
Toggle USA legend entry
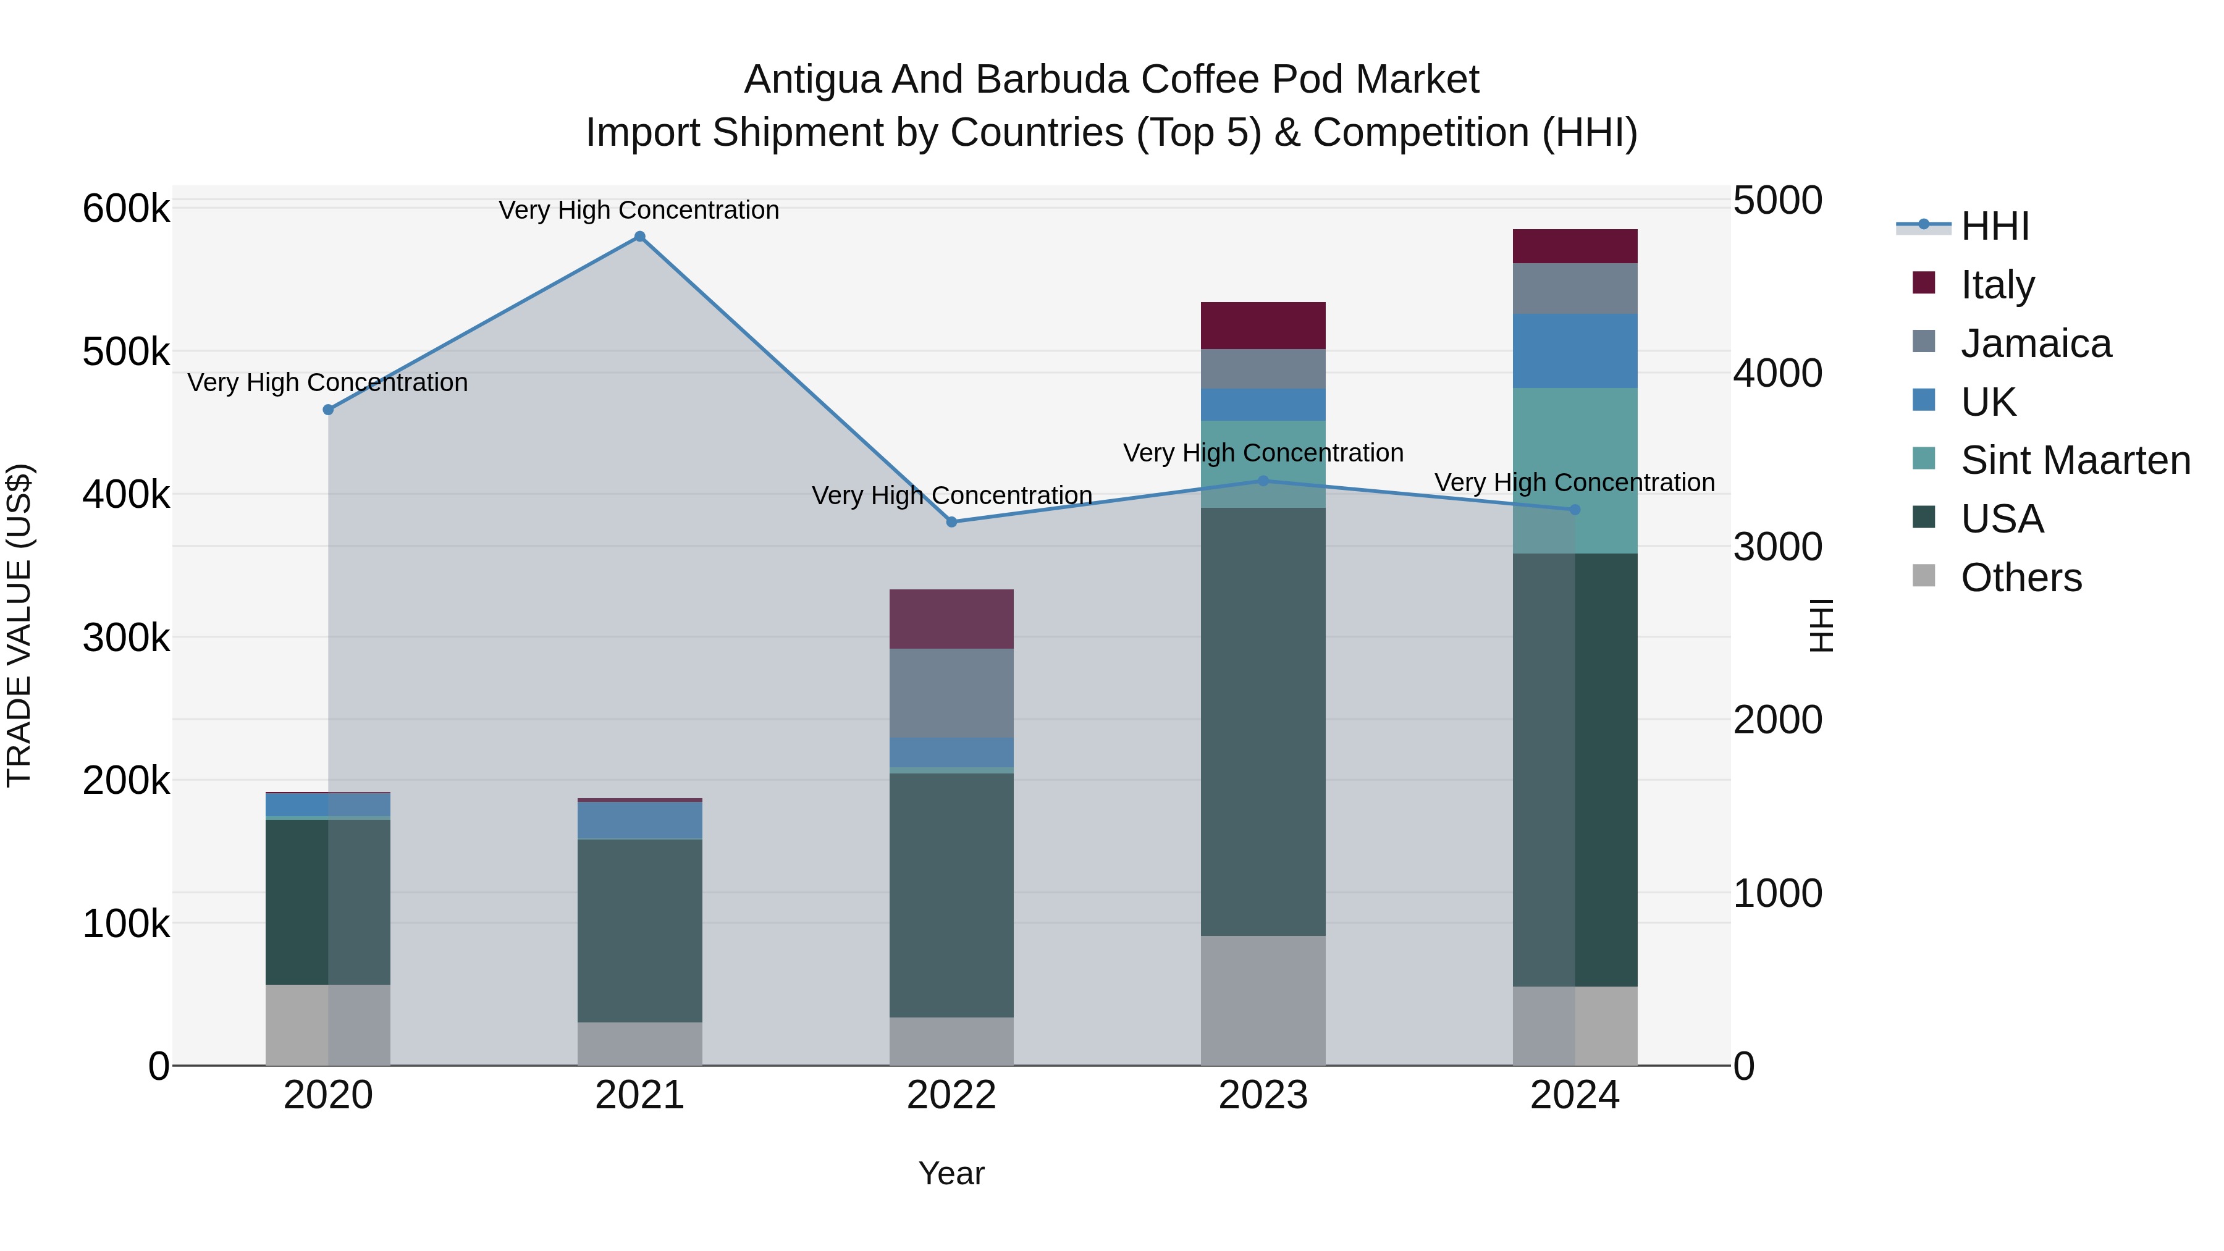pyautogui.click(x=1978, y=519)
